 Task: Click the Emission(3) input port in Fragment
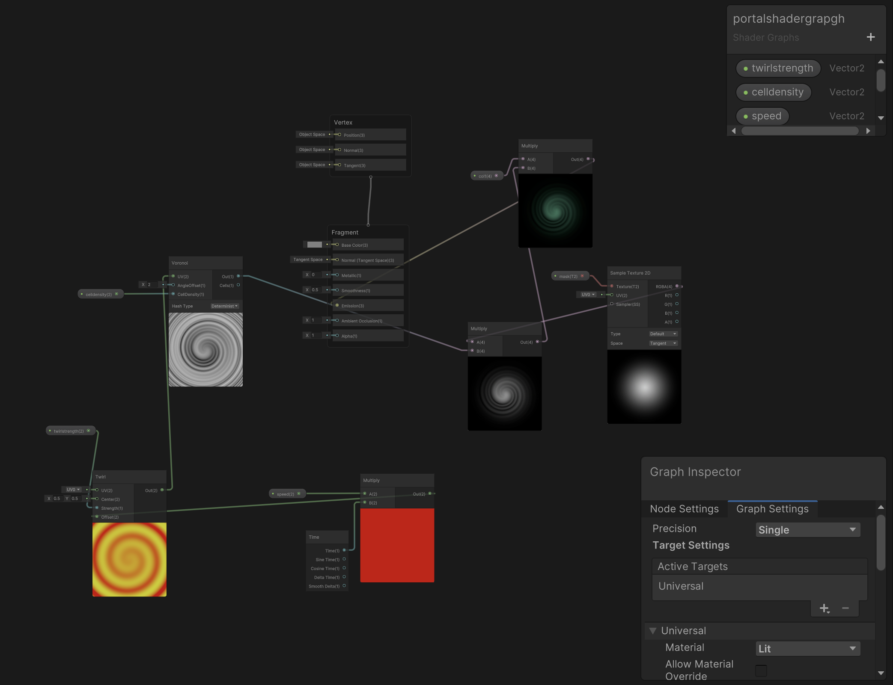coord(337,305)
